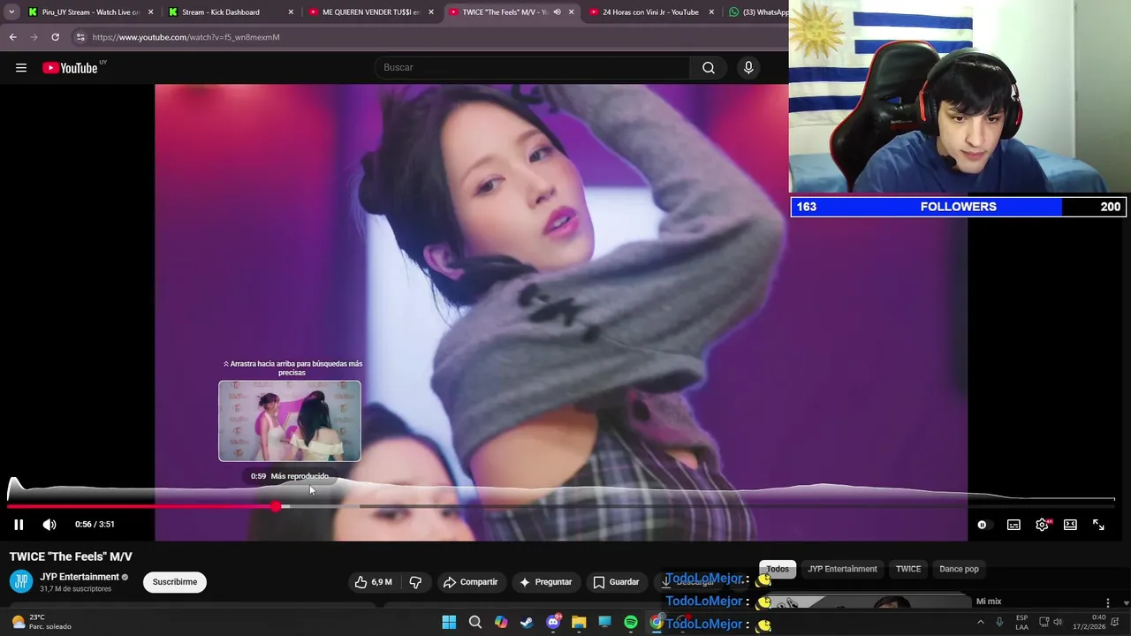The width and height of the screenshot is (1131, 636).
Task: Open Chrome from the taskbar
Action: pos(657,623)
